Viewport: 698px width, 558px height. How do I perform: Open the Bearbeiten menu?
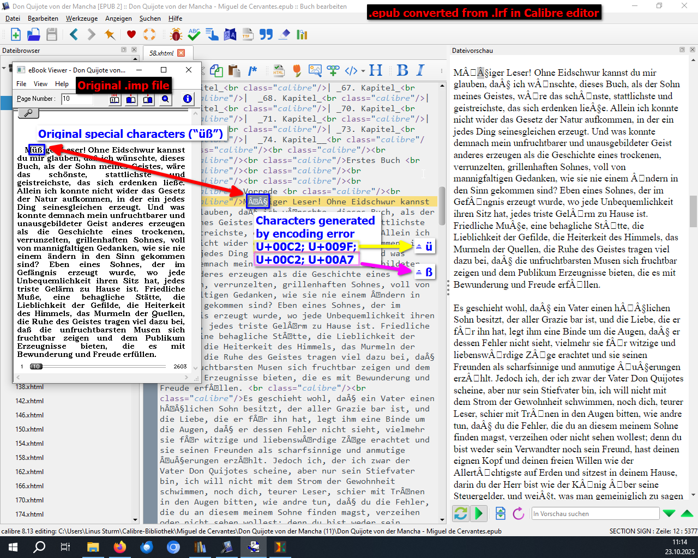pyautogui.click(x=43, y=19)
